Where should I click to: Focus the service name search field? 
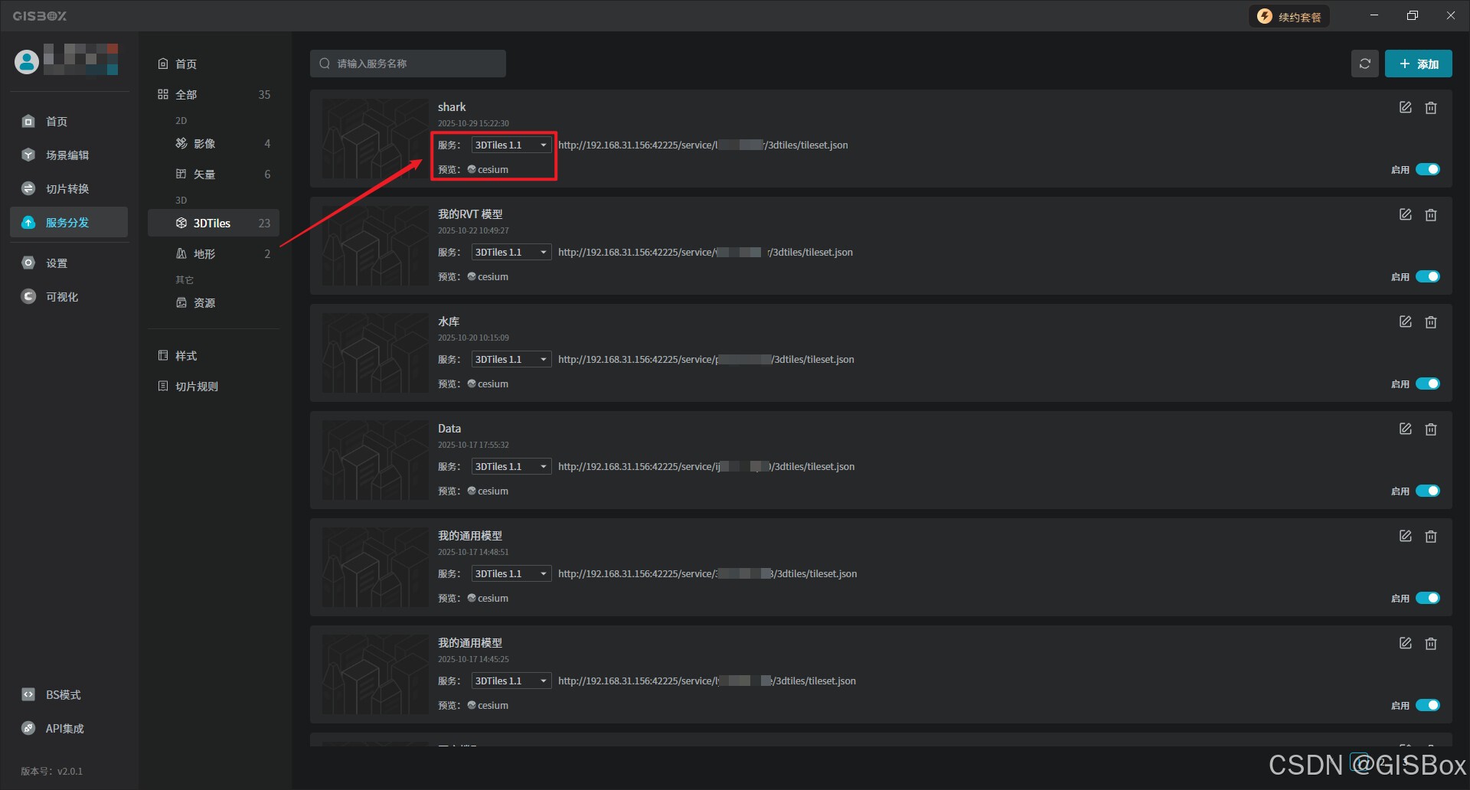[x=408, y=64]
